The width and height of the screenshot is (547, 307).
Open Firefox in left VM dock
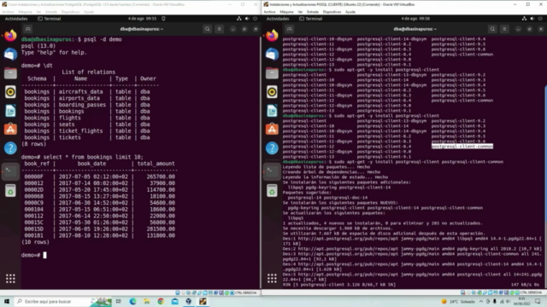(10, 35)
